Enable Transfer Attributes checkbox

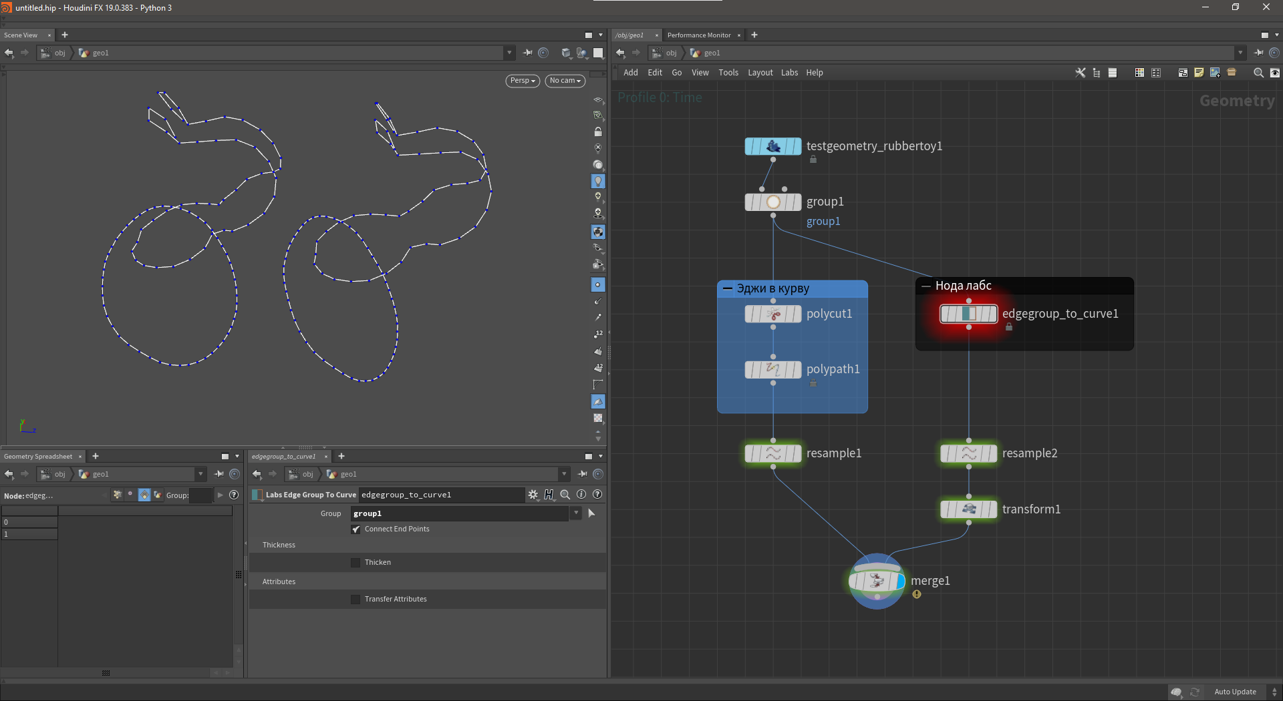click(356, 600)
